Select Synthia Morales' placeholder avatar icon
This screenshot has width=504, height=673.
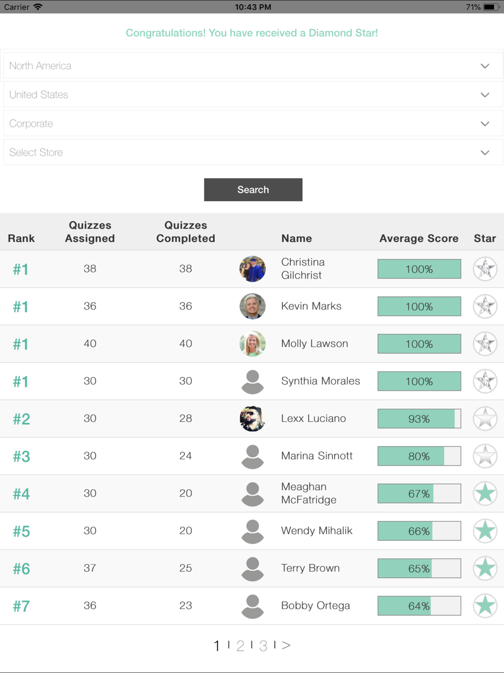[253, 381]
